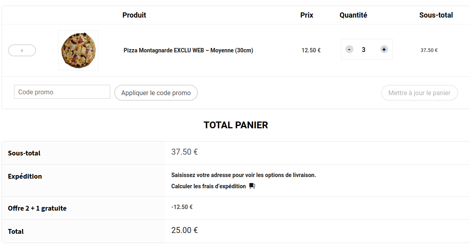Click the 25.00 € total amount

pos(184,230)
